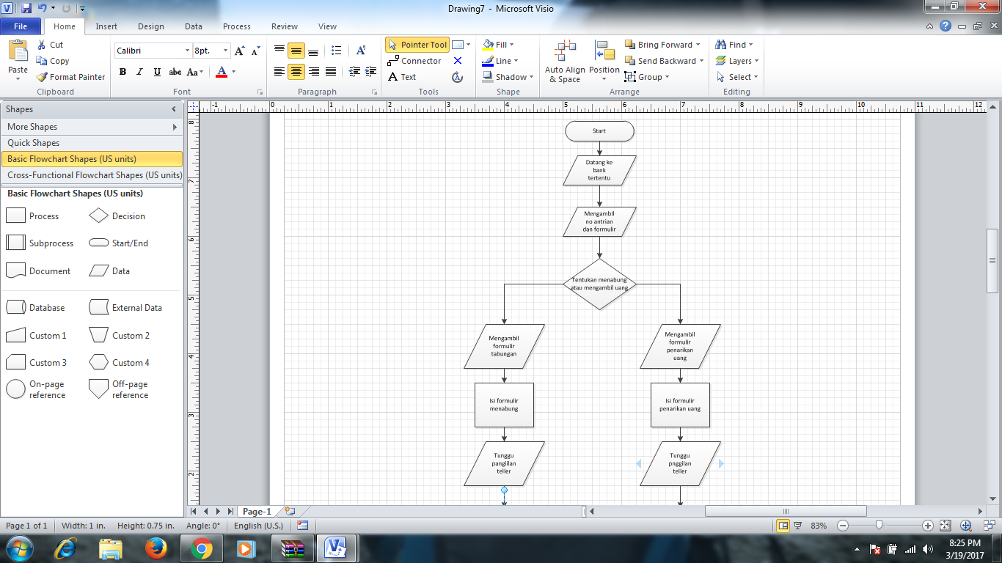Toggle bold text formatting
1002x563 pixels.
point(122,72)
